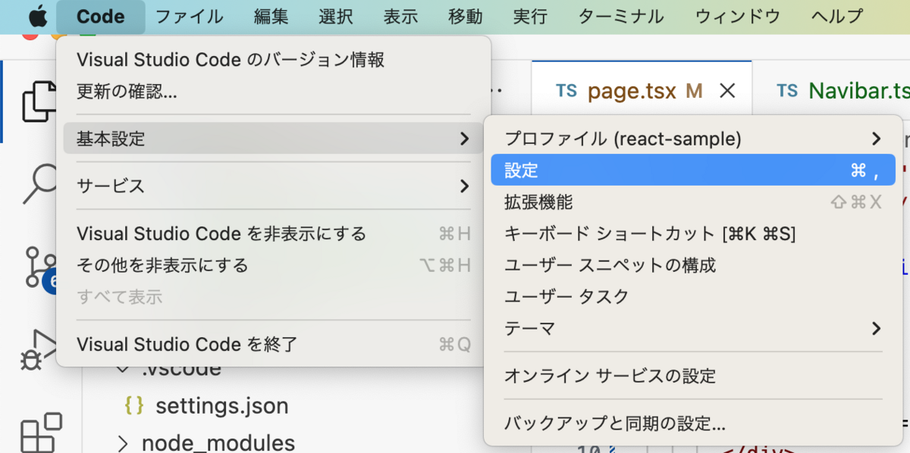Expand the 基本設定 submenu
This screenshot has height=453, width=910.
[x=273, y=139]
